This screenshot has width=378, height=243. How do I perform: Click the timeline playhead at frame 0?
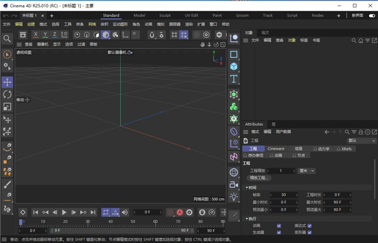click(21, 222)
